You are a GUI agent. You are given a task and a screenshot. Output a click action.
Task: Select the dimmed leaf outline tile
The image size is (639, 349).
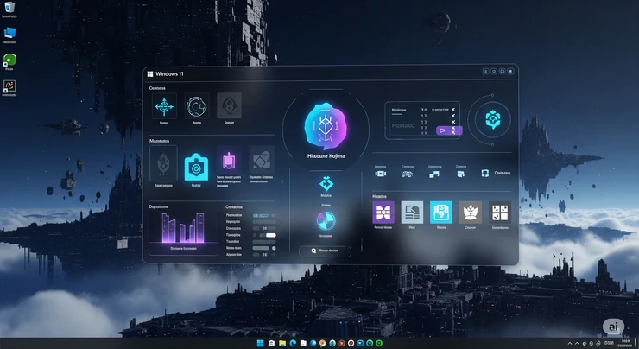coord(163,163)
